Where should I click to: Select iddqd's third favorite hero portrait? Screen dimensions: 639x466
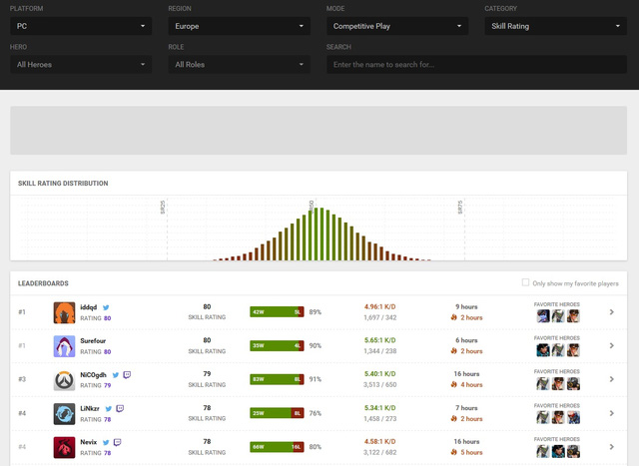(x=573, y=316)
